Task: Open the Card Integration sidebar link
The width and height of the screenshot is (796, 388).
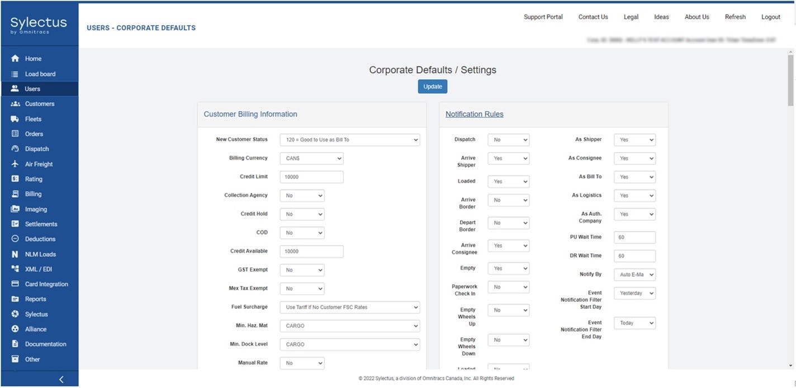Action: point(46,284)
